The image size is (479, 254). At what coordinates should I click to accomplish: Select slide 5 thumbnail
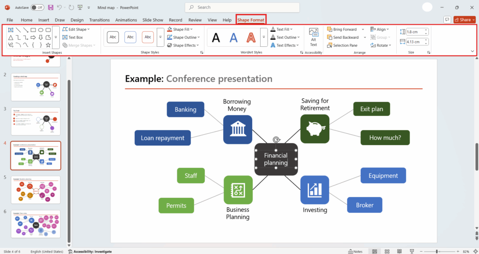[36, 190]
